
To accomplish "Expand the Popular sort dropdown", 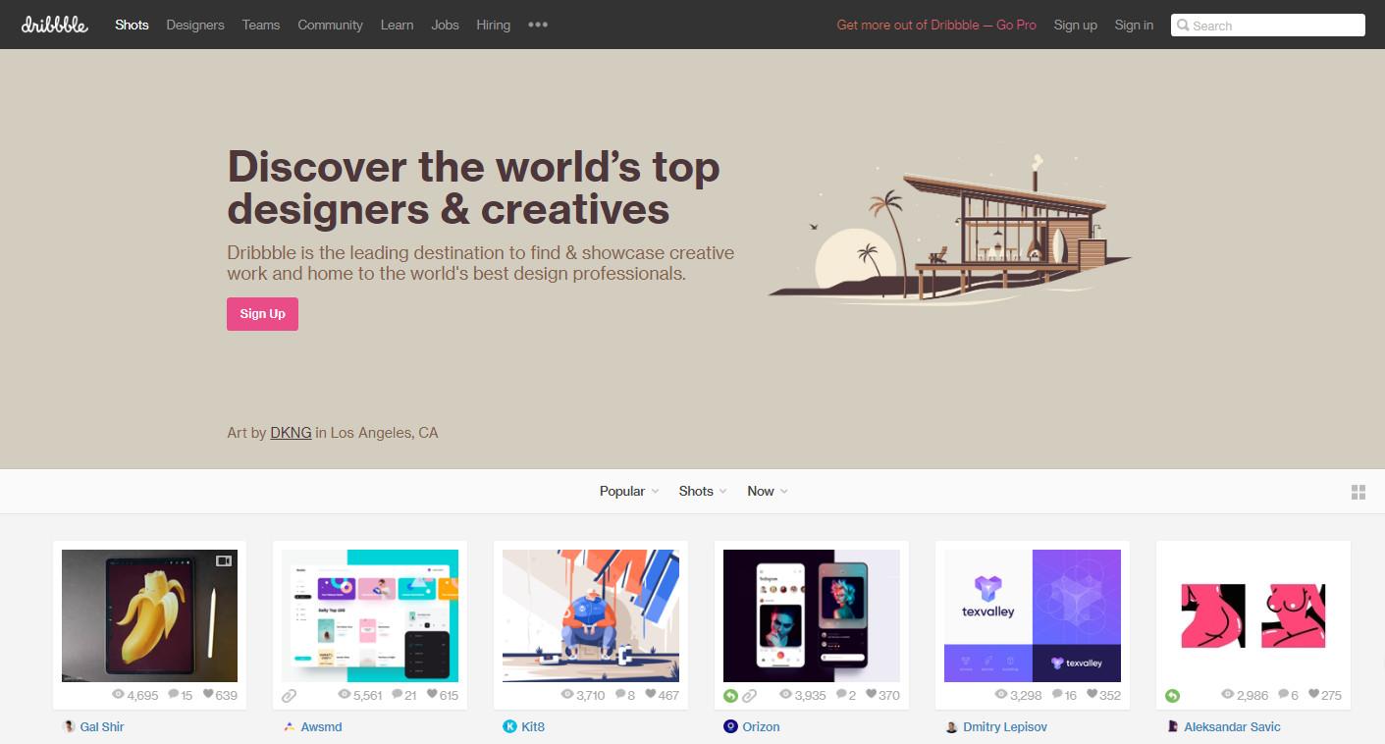I will coord(629,491).
